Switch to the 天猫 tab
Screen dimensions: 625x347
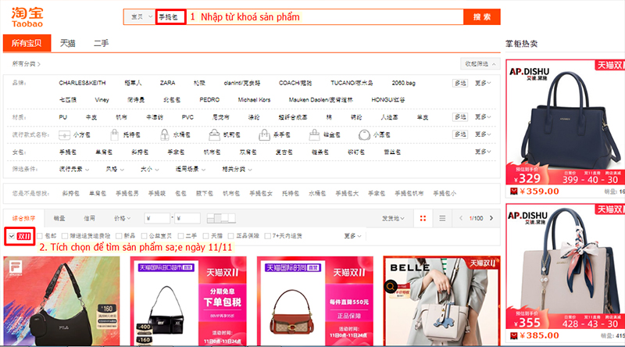point(67,43)
